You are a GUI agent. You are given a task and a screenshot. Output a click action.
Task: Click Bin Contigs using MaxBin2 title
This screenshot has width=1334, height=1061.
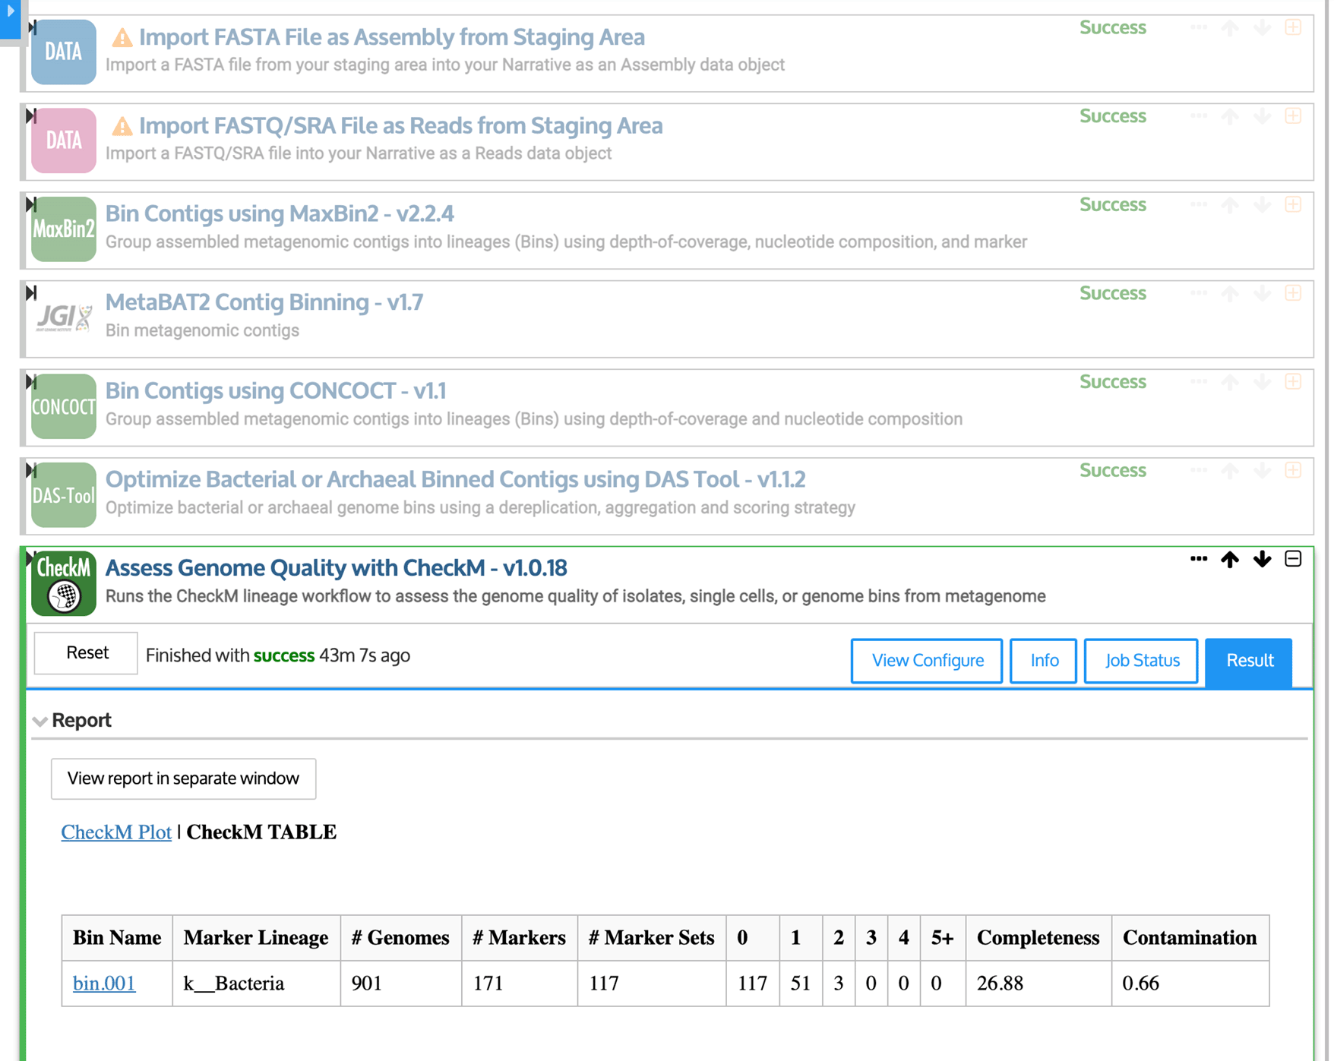(280, 213)
